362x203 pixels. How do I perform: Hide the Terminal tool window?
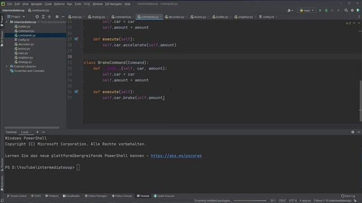coord(359,132)
